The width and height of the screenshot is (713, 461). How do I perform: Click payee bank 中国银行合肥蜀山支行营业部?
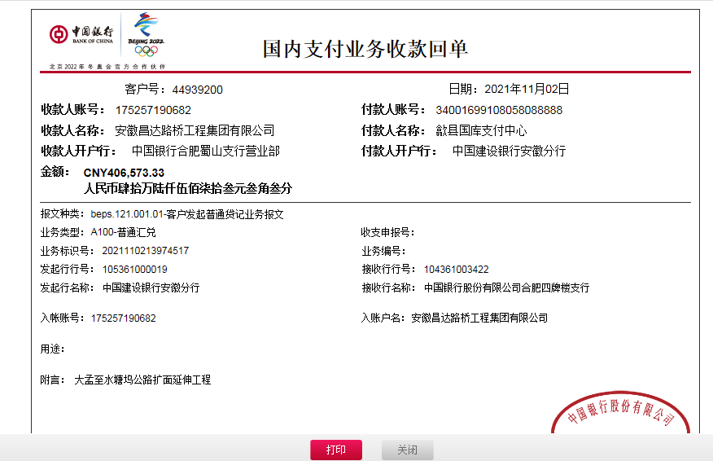(205, 151)
